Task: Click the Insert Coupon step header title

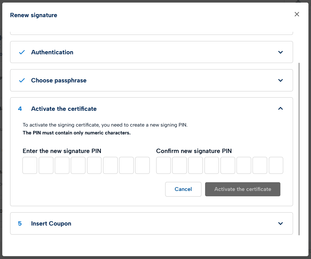Action: pos(51,224)
